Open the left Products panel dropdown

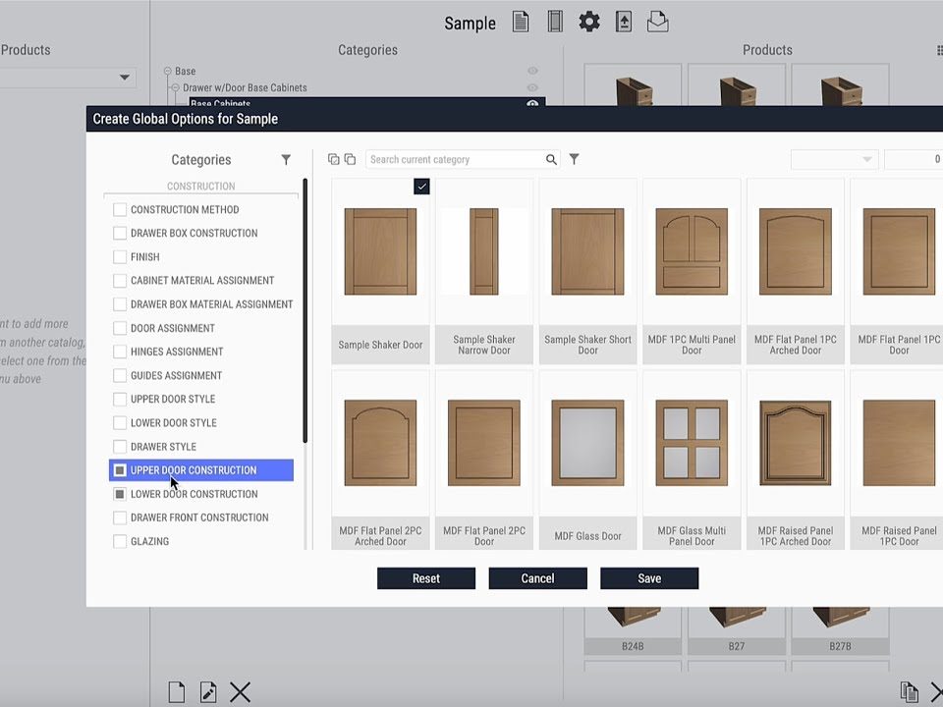(125, 78)
